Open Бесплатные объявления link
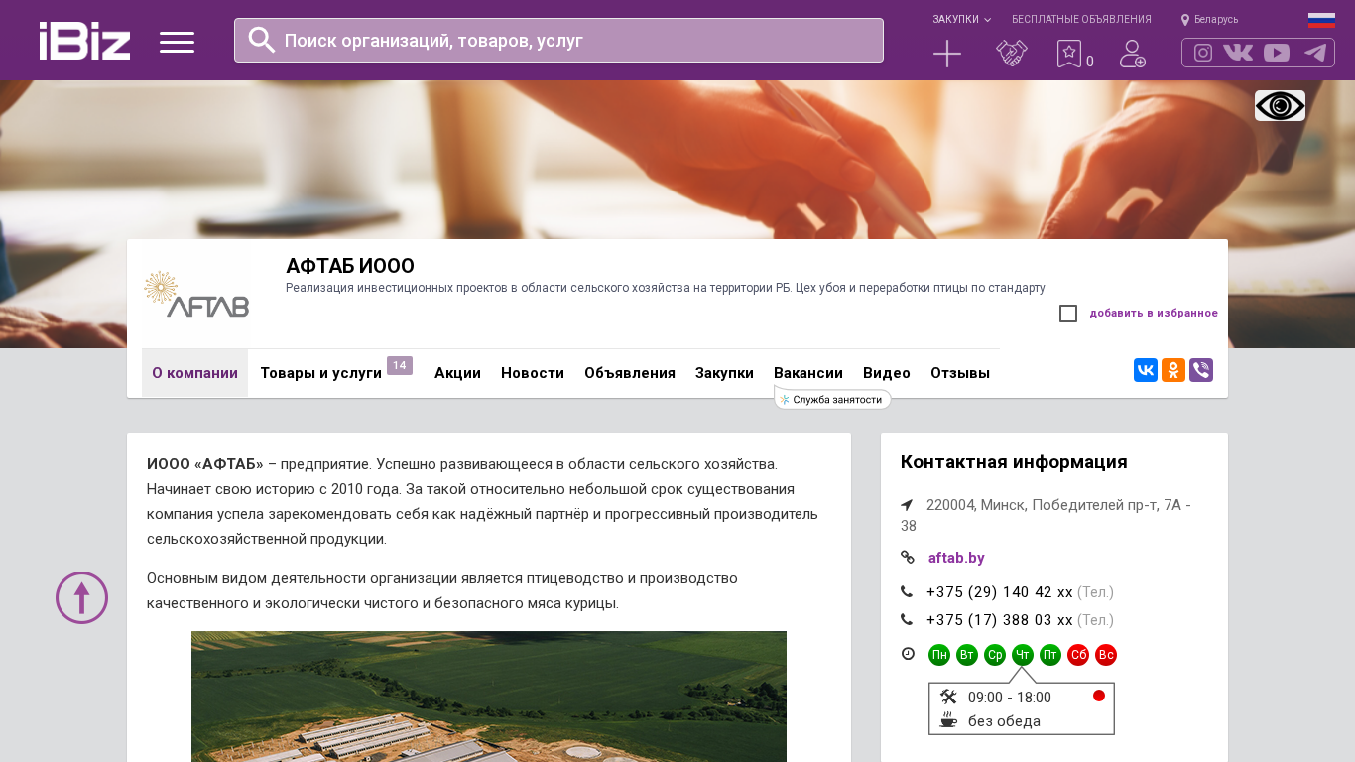1355x762 pixels. [x=1081, y=19]
